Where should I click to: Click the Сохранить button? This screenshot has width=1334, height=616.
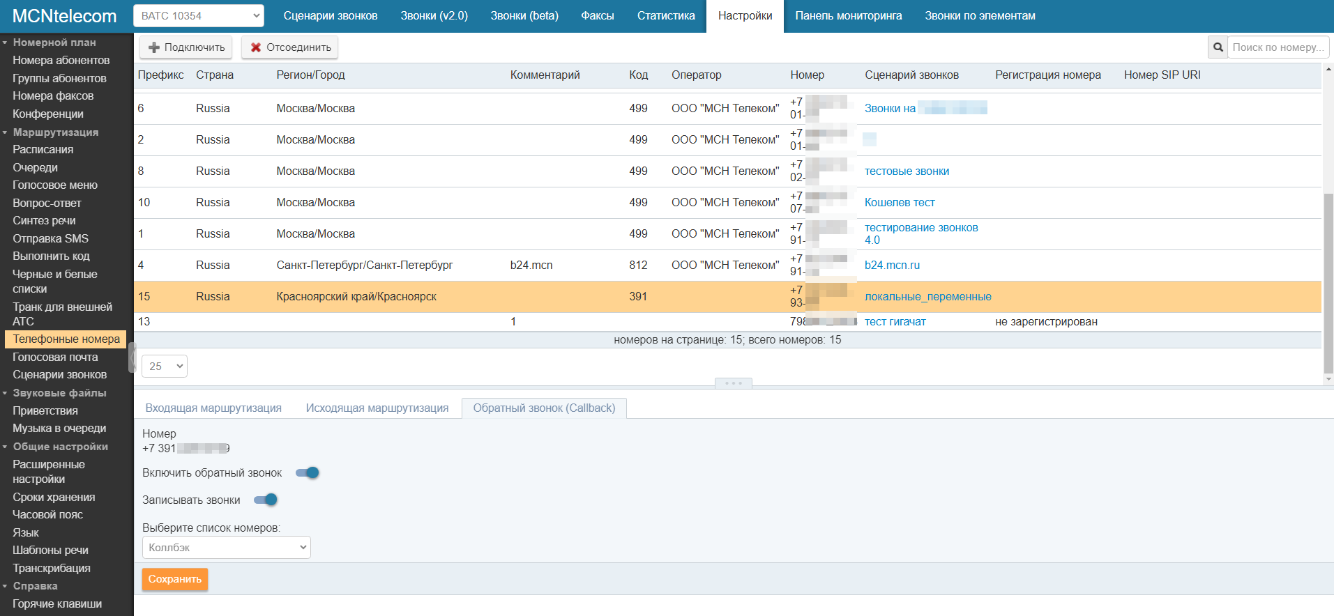[175, 579]
